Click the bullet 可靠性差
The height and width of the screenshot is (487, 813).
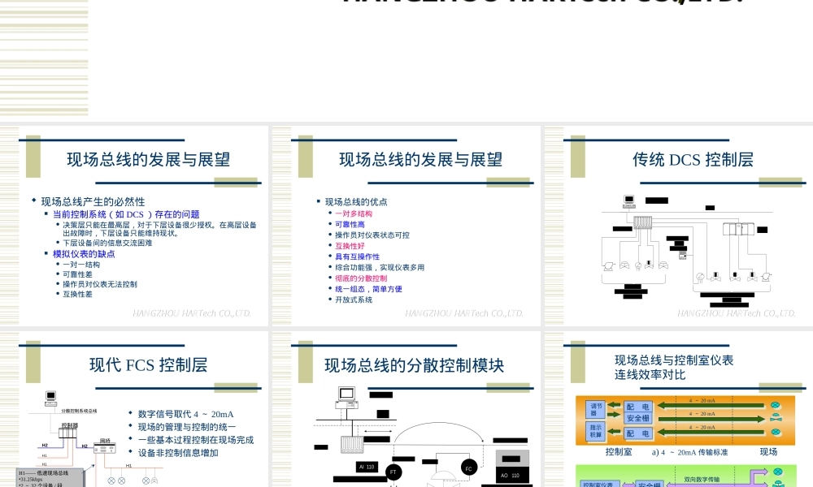pyautogui.click(x=77, y=274)
